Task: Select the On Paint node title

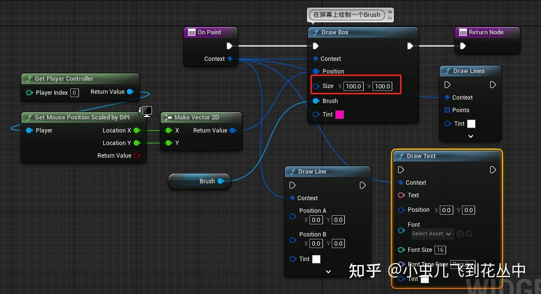Action: [209, 32]
